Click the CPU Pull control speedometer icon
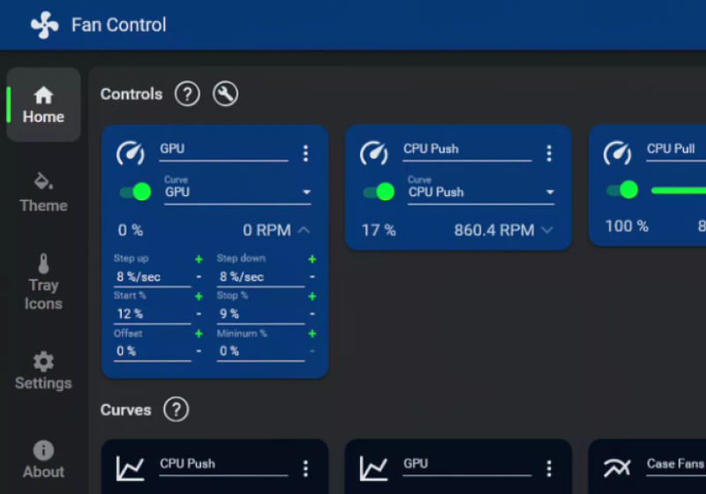Viewport: 706px width, 494px height. point(618,153)
